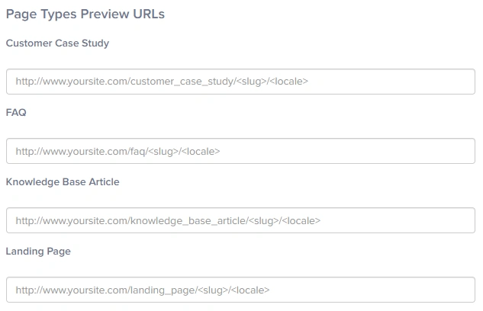Click the Customer Case Study label

tap(57, 43)
